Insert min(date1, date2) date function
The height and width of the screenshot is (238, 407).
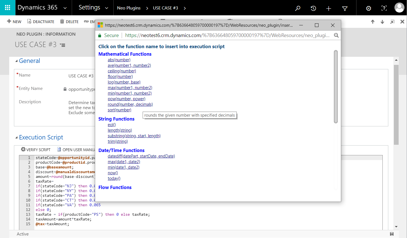click(124, 167)
